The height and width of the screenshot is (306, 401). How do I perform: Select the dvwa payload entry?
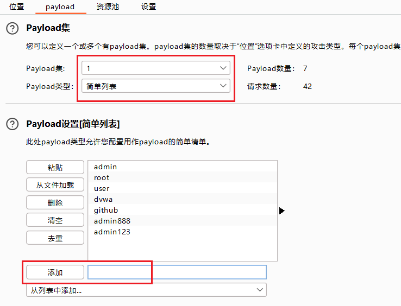pyautogui.click(x=103, y=200)
